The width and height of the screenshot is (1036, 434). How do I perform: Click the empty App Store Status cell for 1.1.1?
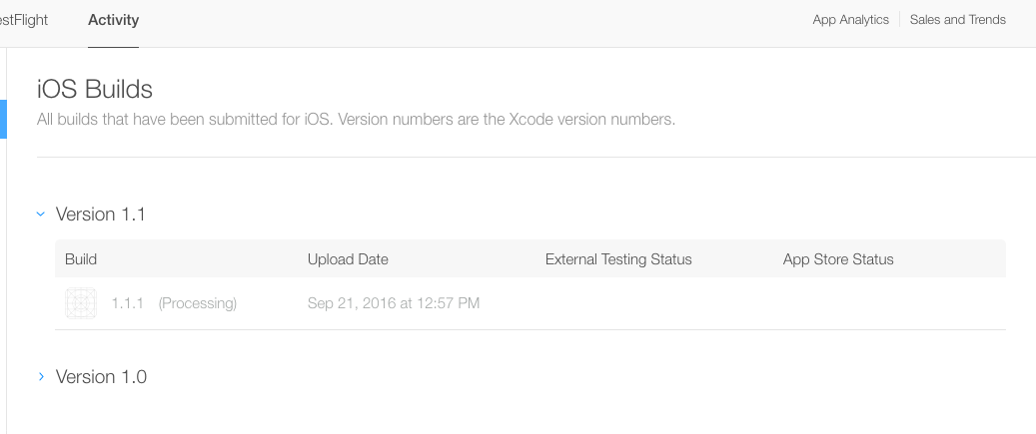889,303
